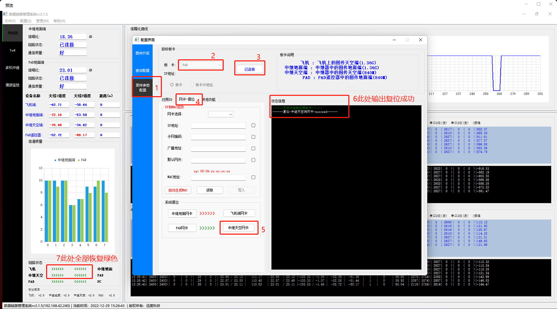Reset via the 中继地面网卡 button
The image size is (557, 309).
[182, 214]
